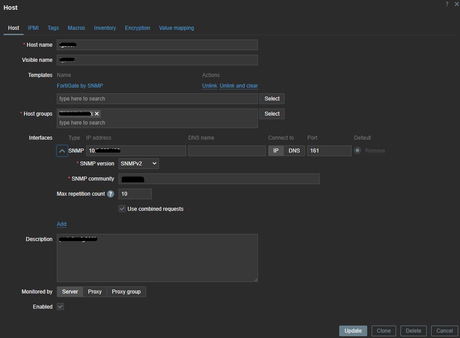Click the Unlink and clear link

239,86
